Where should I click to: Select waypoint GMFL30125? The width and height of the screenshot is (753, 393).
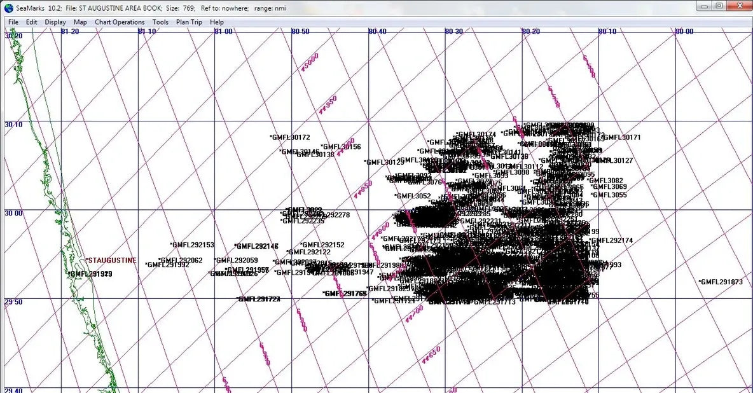(384, 162)
